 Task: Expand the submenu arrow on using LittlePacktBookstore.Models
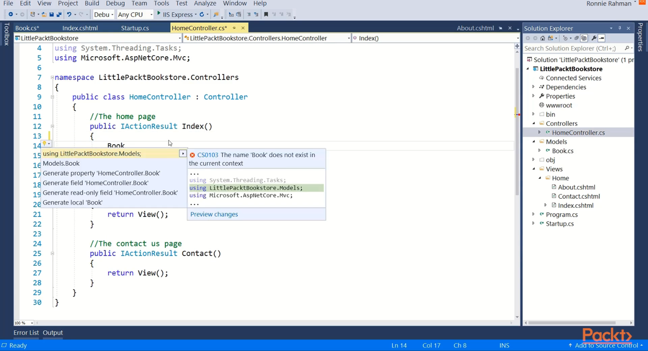tap(183, 154)
